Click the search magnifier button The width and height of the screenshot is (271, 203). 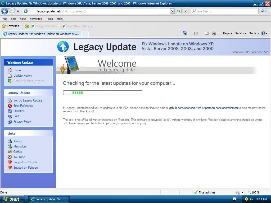point(262,11)
